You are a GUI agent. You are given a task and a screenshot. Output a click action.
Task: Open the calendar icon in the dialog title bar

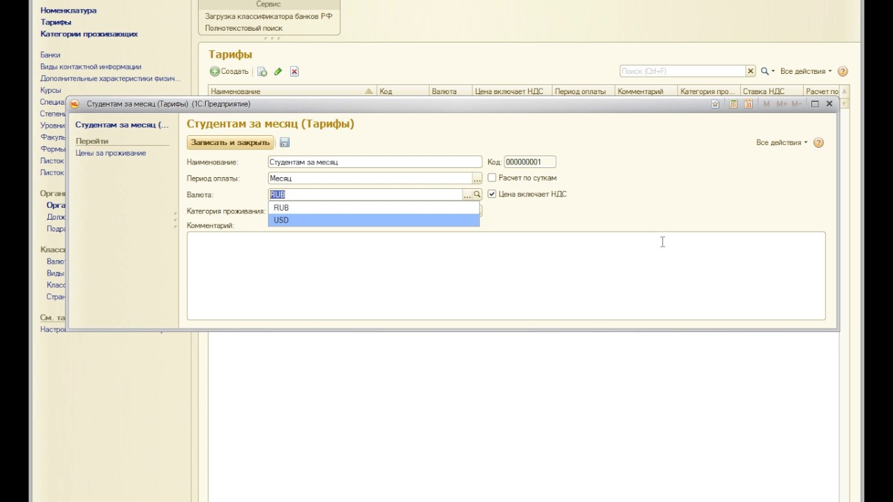(x=749, y=104)
